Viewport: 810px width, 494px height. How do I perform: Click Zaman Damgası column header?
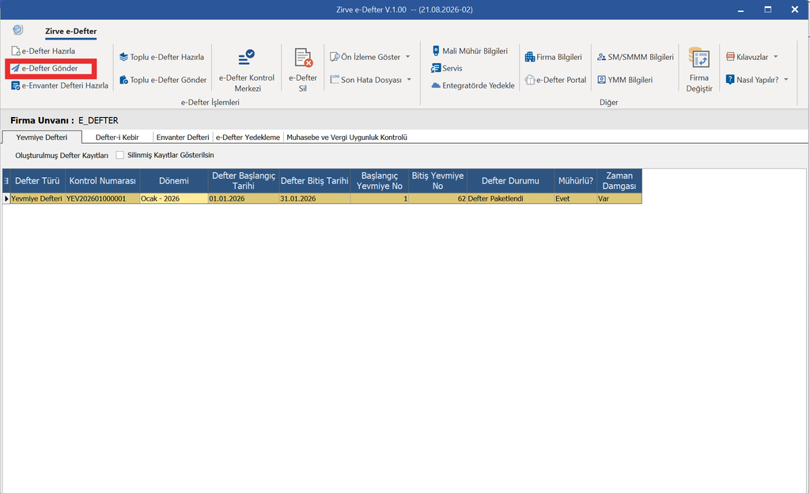[619, 181]
